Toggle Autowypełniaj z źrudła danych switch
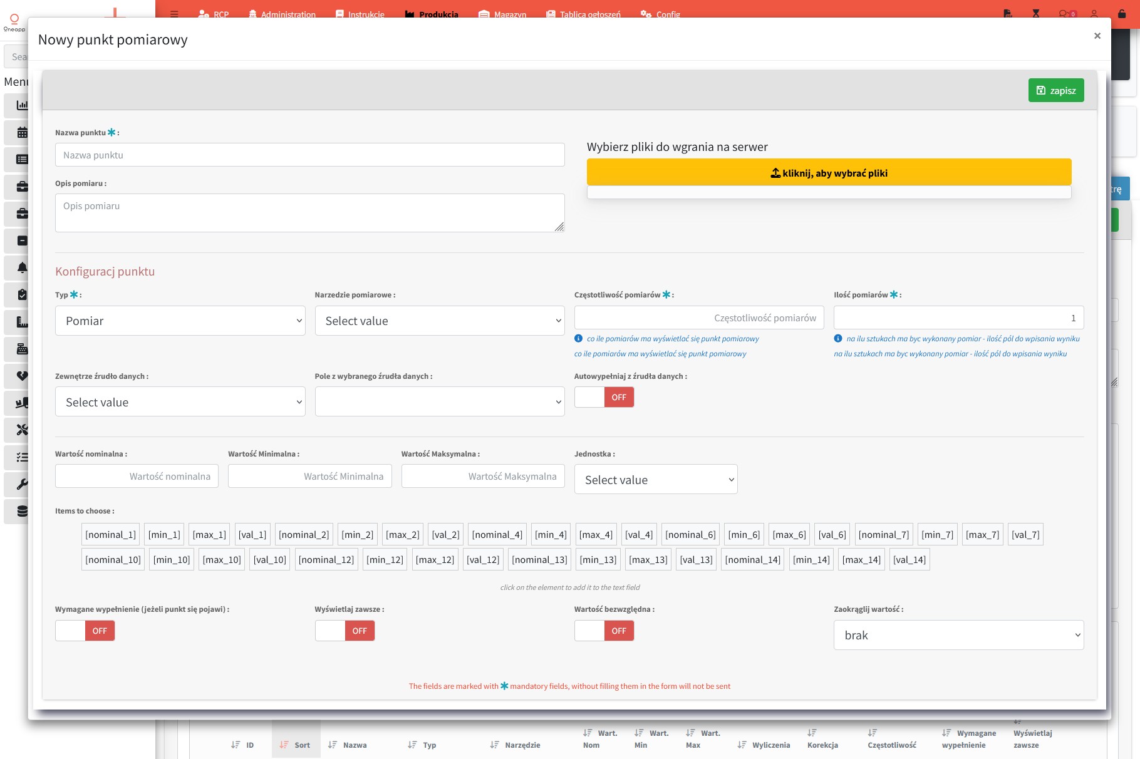1140x759 pixels. point(604,397)
